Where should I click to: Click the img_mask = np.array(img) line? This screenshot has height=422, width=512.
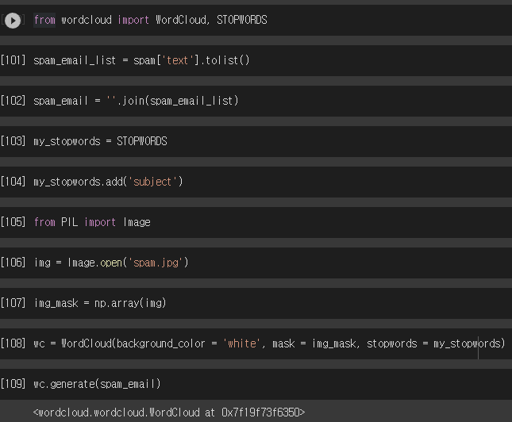(x=100, y=303)
